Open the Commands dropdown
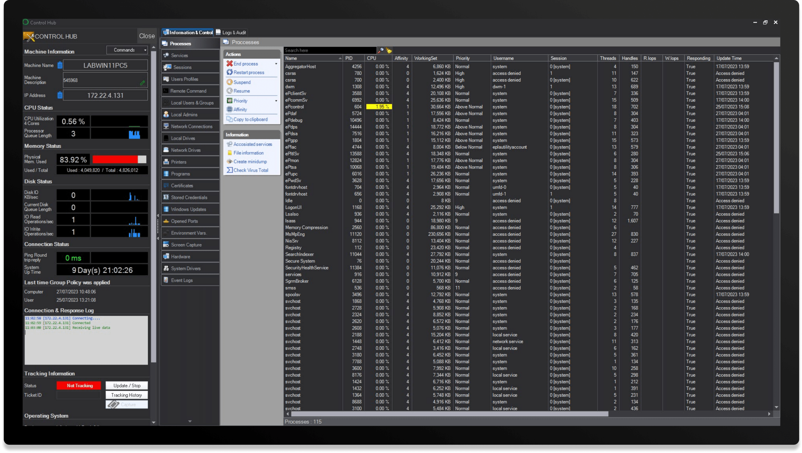The image size is (802, 453). (x=127, y=50)
